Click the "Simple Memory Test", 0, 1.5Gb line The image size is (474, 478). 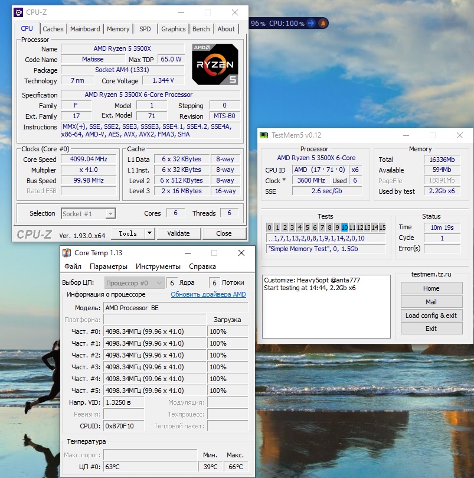[x=326, y=249]
